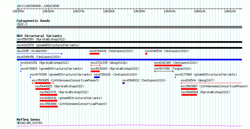Click the DGV Structural Variants track title
Viewport: 250px width, 129px height.
pyautogui.click(x=39, y=36)
